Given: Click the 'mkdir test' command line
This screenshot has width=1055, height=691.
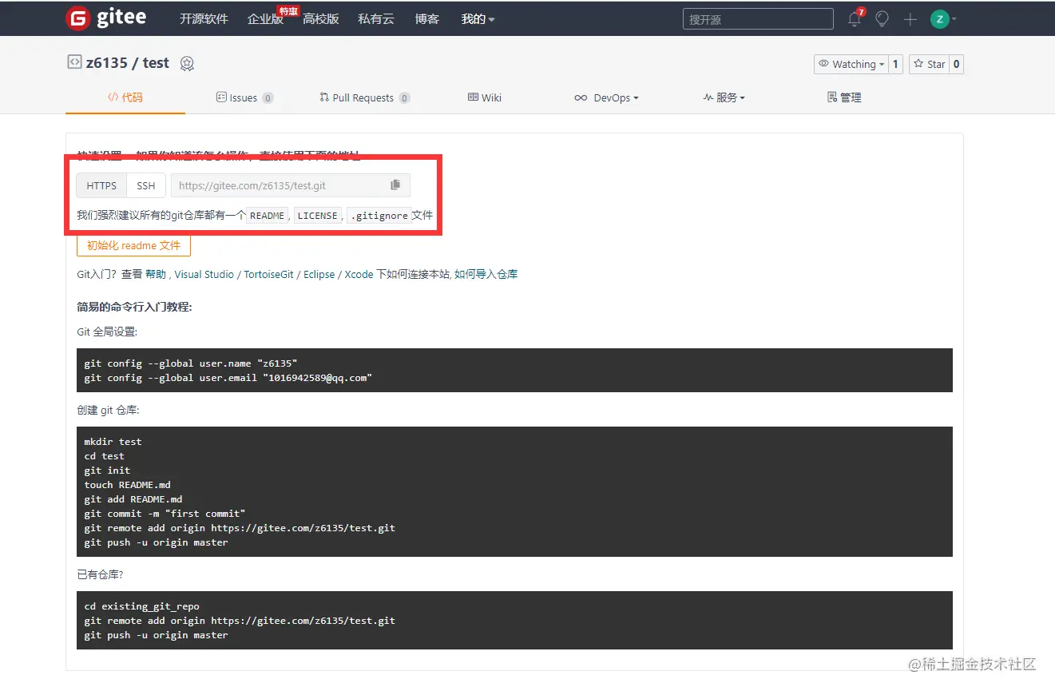Looking at the screenshot, I should [113, 442].
